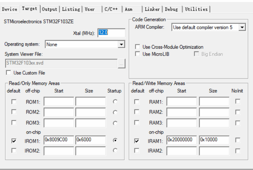Click IROM1 Start field 0x8009C00

59,140
